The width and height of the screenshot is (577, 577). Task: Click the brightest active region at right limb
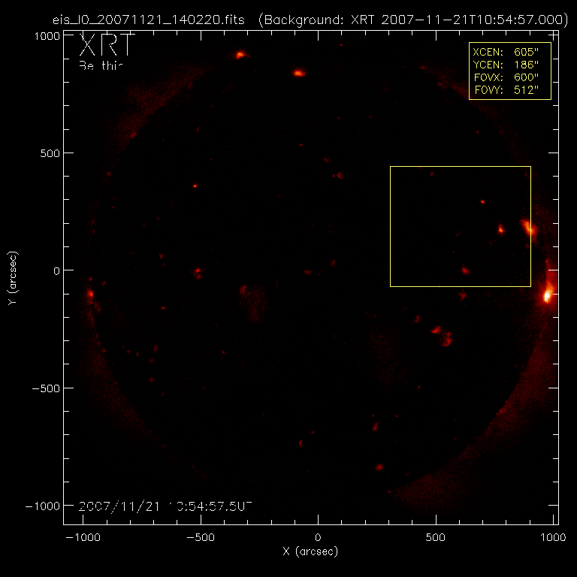(548, 295)
